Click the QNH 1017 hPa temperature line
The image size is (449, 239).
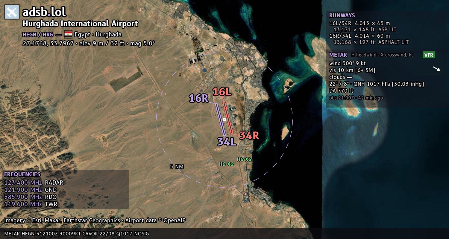pos(377,84)
